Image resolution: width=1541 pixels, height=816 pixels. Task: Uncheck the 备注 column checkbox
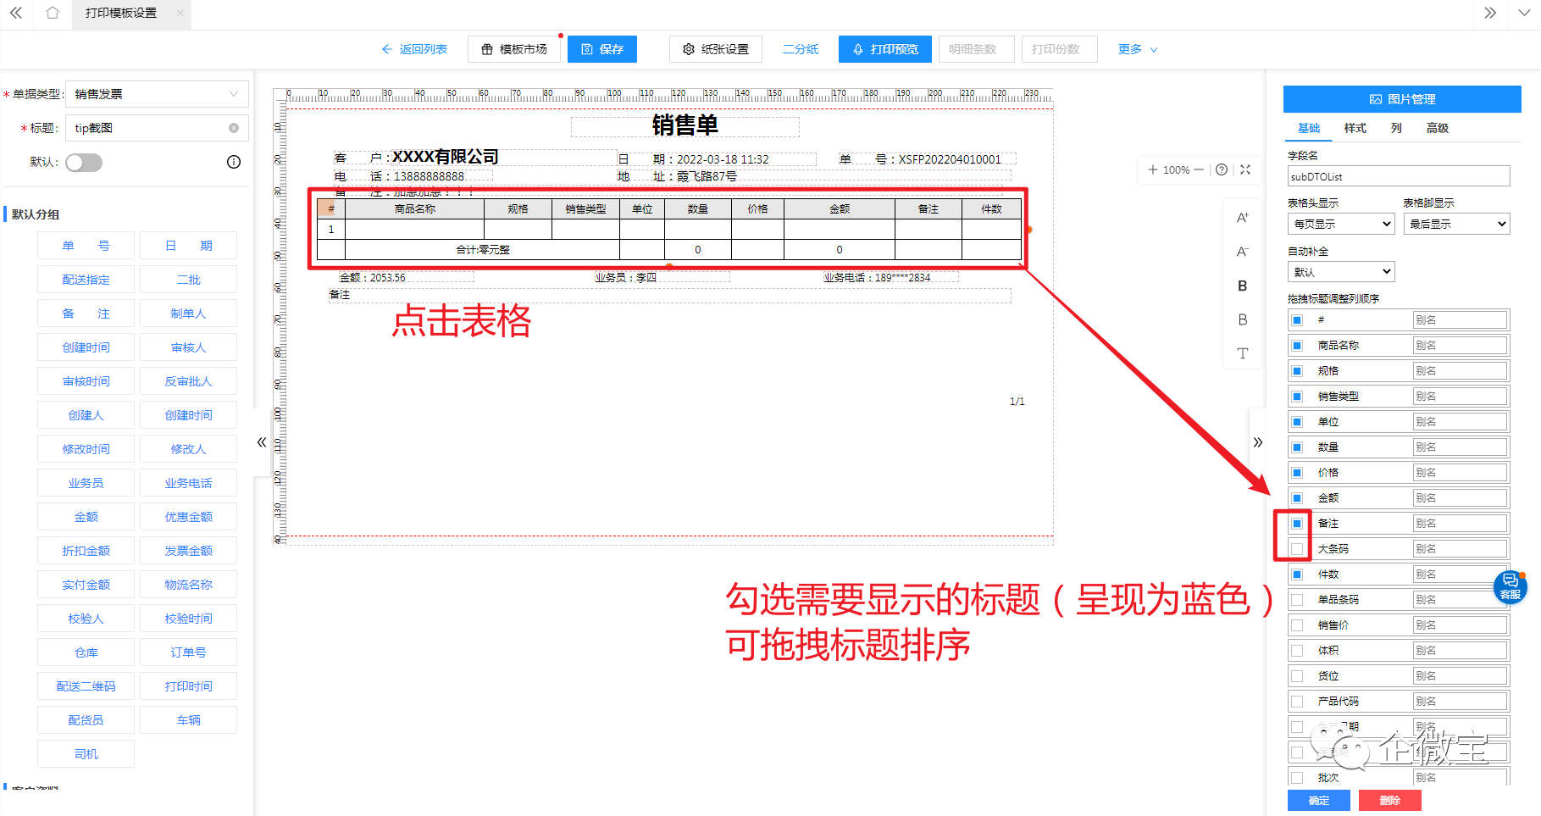[x=1297, y=524]
